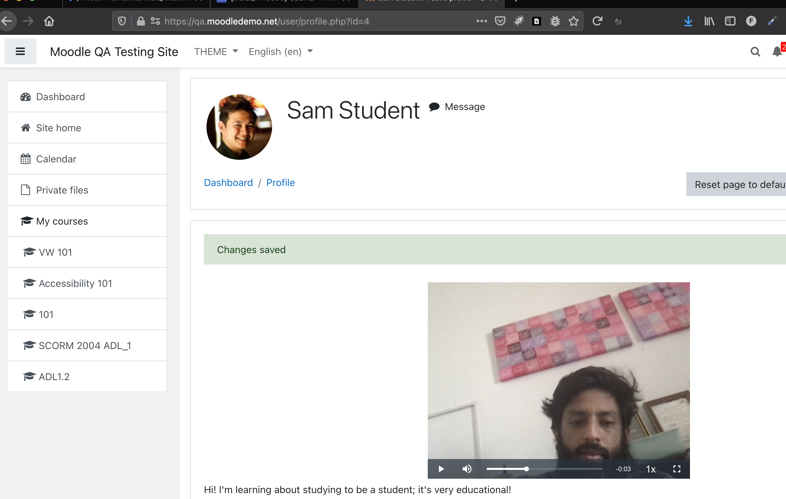786x499 pixels.
Task: Open site search magnifier icon
Action: (x=755, y=52)
